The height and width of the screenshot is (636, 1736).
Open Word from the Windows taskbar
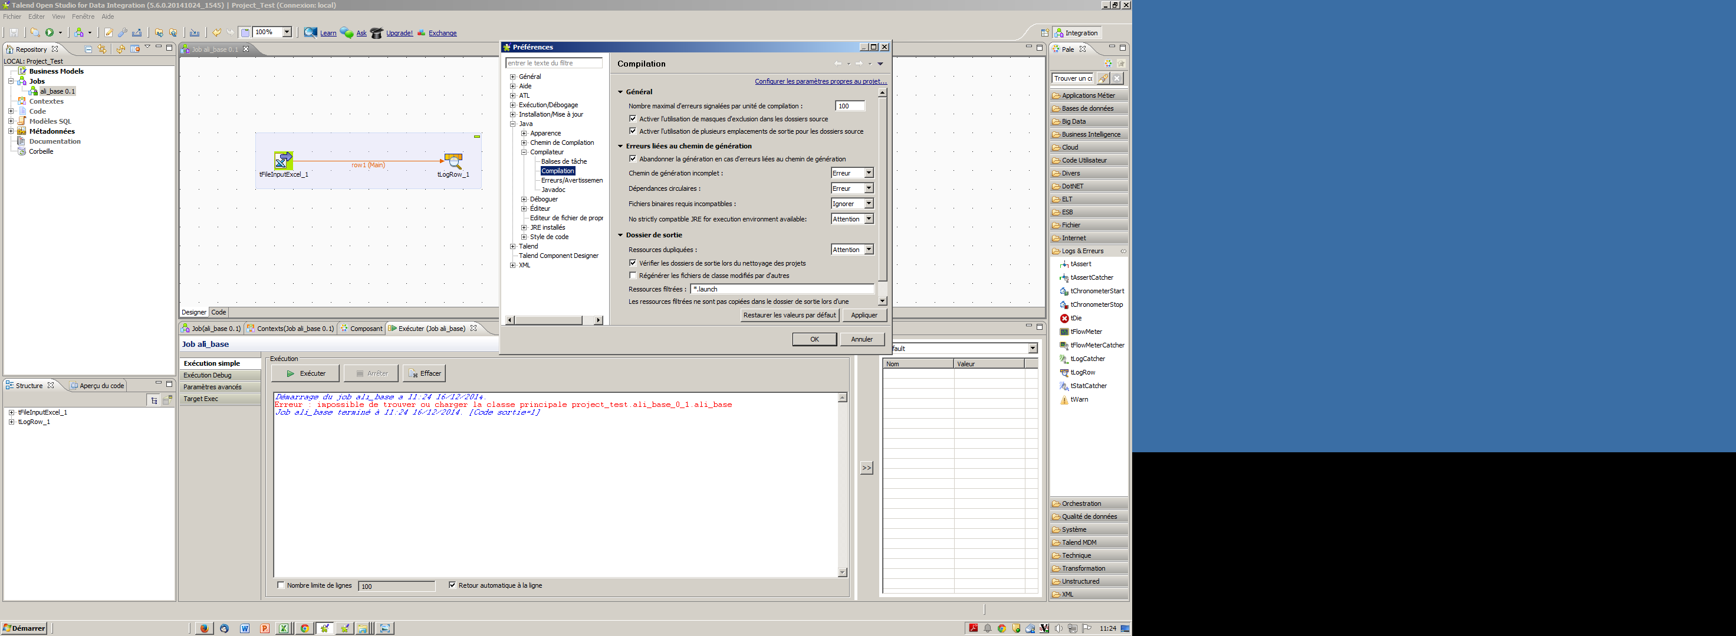pos(245,628)
